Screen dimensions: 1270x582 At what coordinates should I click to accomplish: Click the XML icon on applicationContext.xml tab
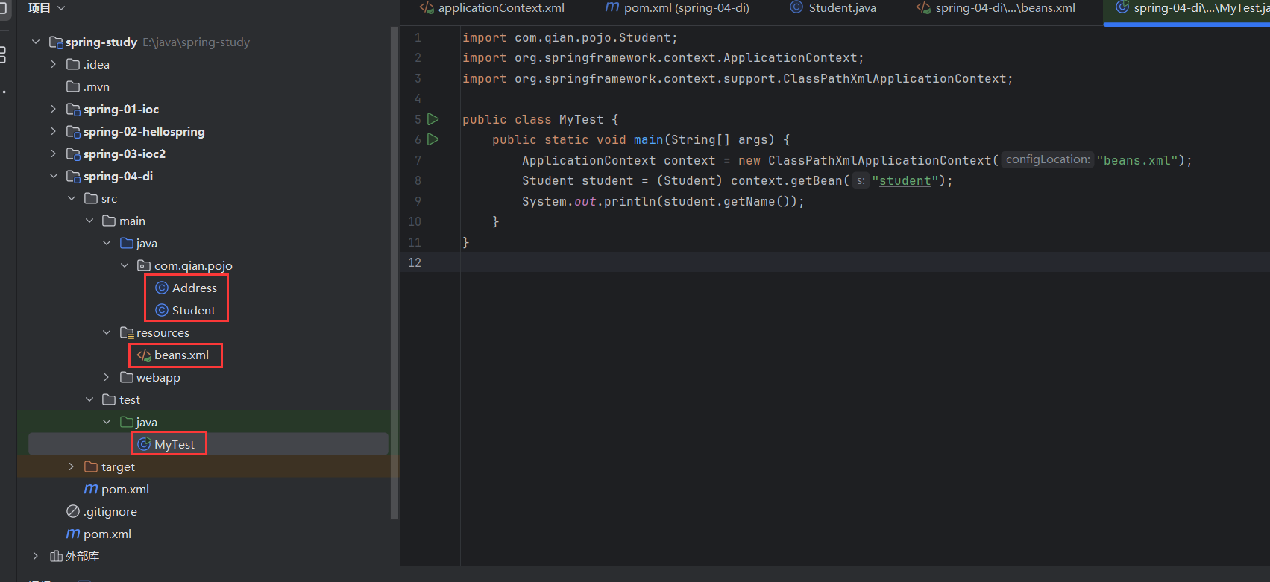point(427,8)
